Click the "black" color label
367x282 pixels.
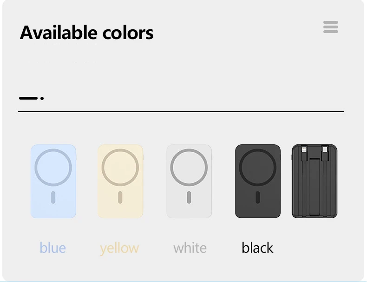point(257,248)
